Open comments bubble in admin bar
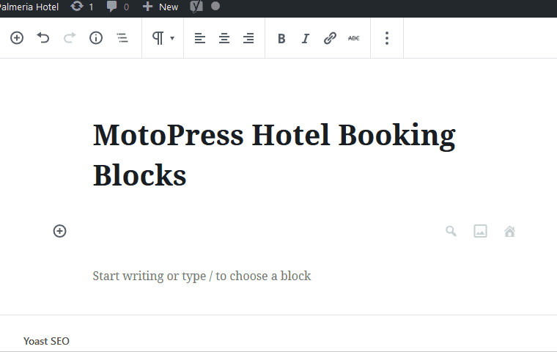 (118, 7)
